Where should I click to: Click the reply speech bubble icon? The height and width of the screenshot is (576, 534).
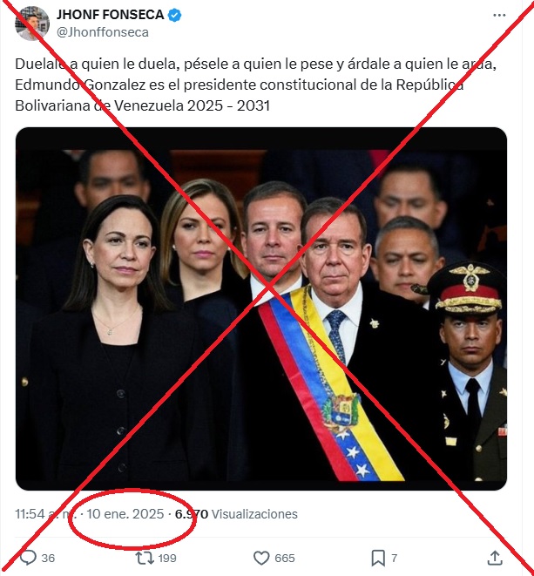(x=28, y=558)
